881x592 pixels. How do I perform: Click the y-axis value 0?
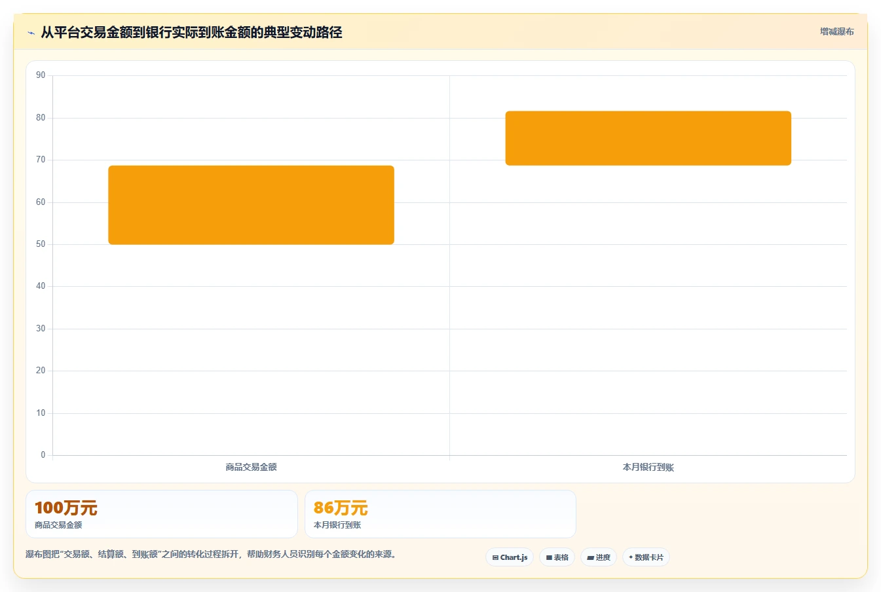(x=43, y=455)
